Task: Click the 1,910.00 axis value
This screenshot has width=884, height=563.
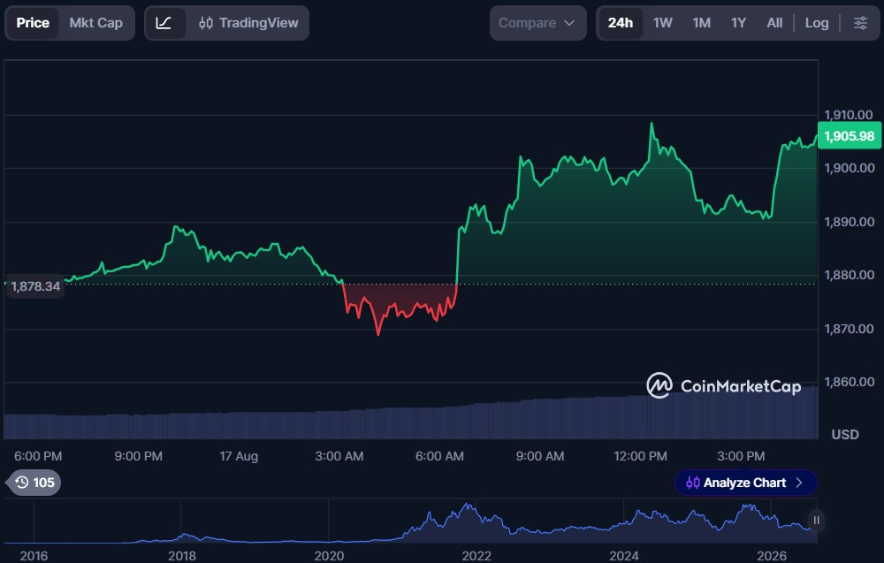Action: point(849,115)
